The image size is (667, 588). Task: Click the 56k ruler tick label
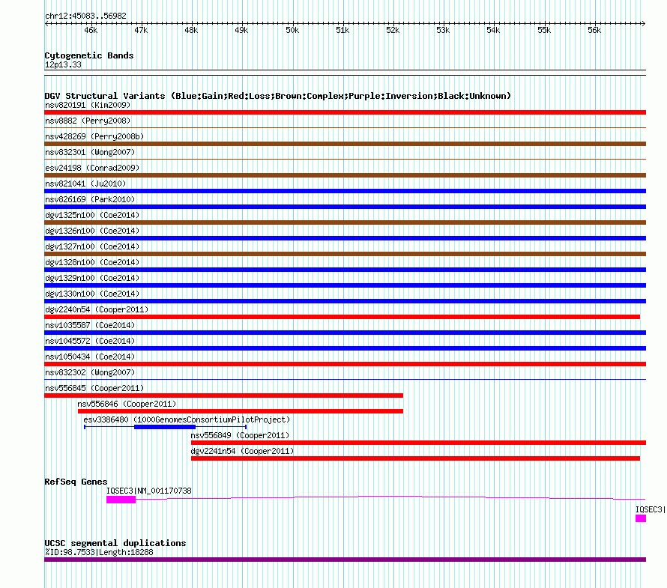pos(594,30)
